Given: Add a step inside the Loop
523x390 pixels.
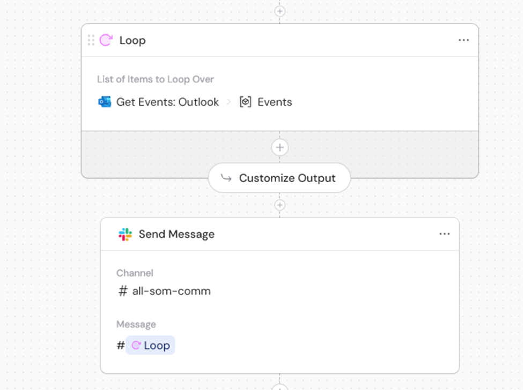Looking at the screenshot, I should point(279,147).
